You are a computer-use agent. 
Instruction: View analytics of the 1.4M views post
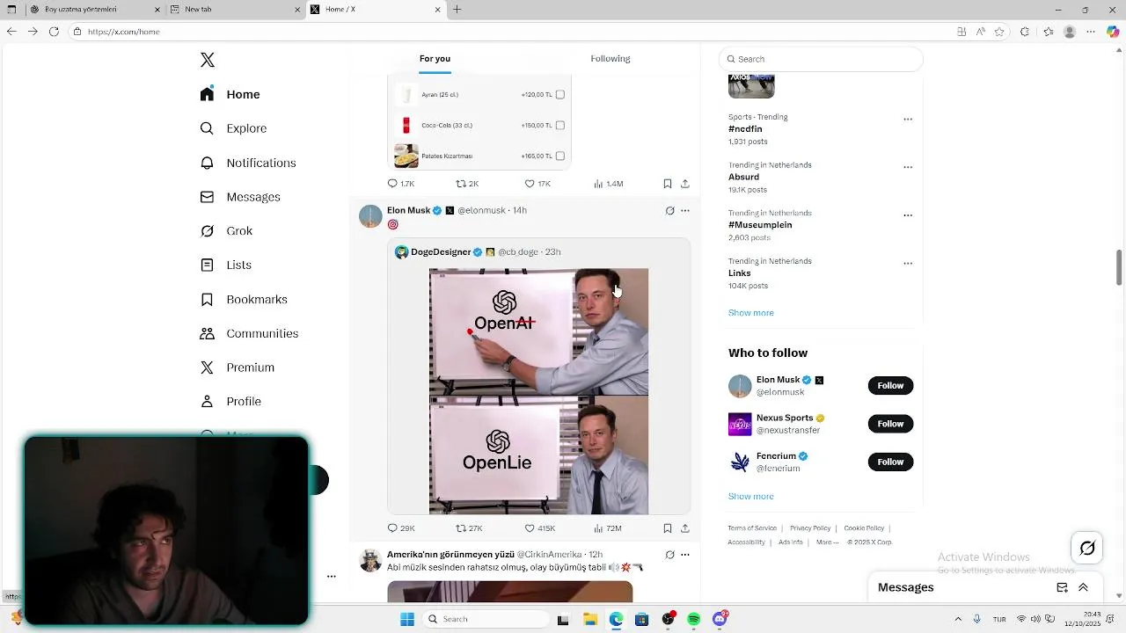coord(608,184)
